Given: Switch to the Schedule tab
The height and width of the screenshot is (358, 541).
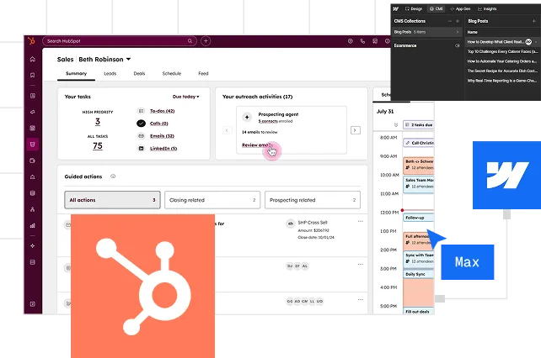Looking at the screenshot, I should coord(171,73).
